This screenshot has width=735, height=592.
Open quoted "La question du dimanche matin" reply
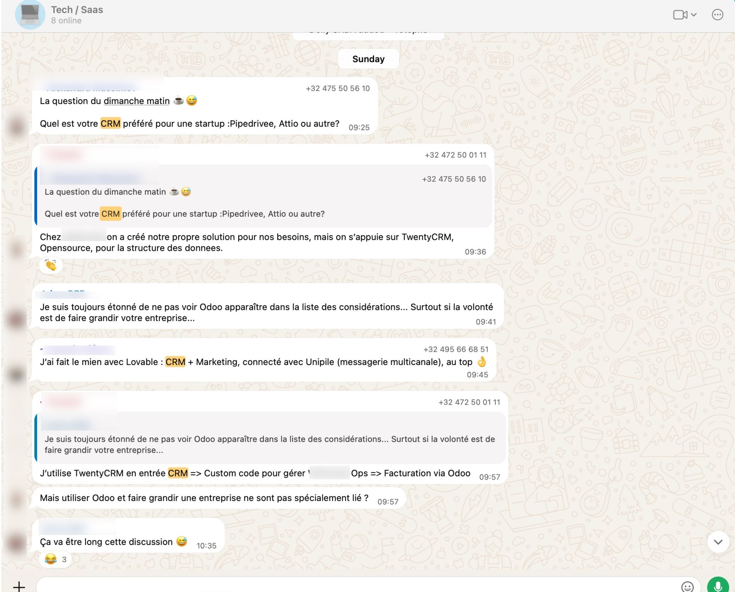click(264, 196)
